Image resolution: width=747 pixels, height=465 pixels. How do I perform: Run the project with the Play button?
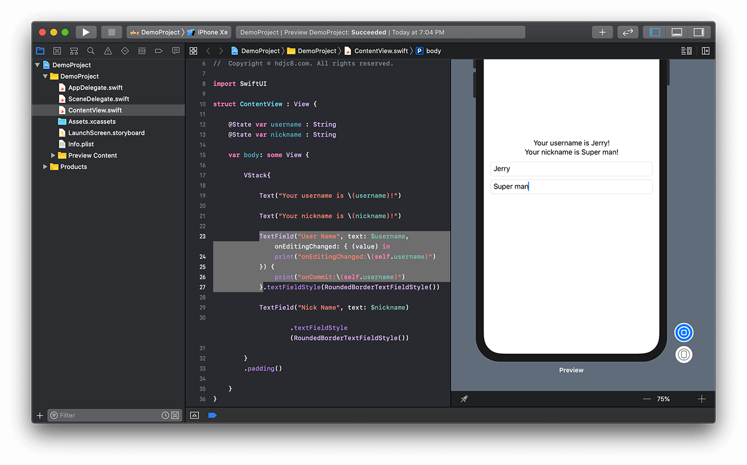(86, 32)
